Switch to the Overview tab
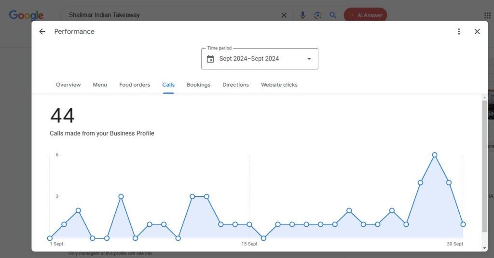Viewport: 494px width, 258px height. pos(68,85)
